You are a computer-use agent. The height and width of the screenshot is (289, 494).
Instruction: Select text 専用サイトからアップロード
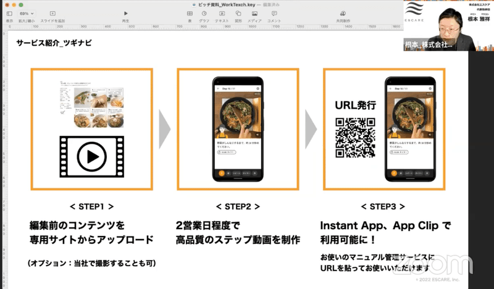click(x=91, y=240)
